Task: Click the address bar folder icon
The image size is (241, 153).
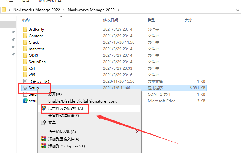Action: [4, 10]
